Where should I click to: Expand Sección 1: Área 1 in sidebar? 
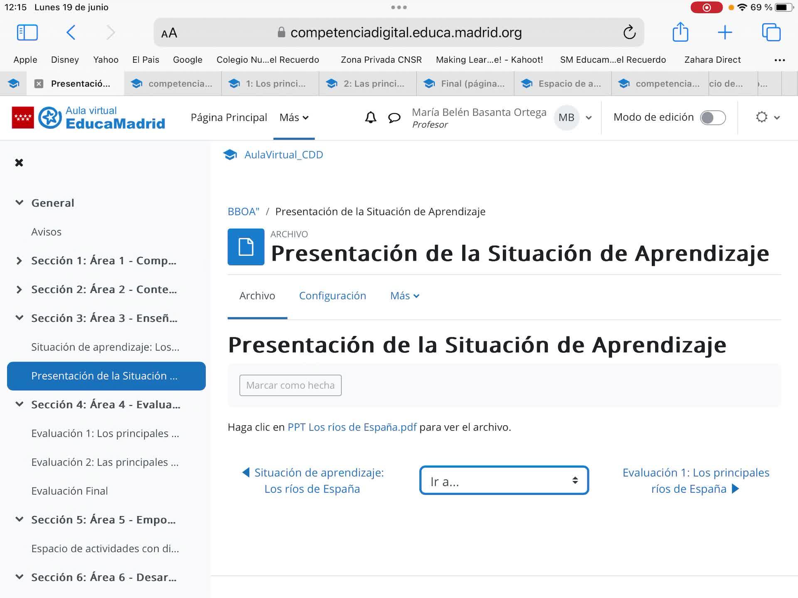pyautogui.click(x=19, y=261)
